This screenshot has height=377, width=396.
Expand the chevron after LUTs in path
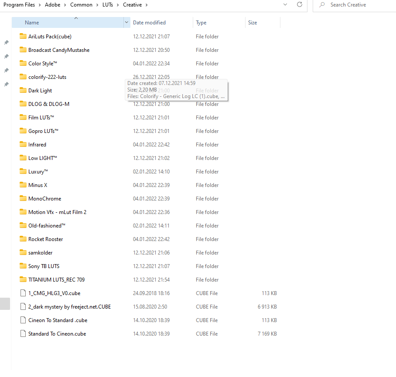[118, 5]
